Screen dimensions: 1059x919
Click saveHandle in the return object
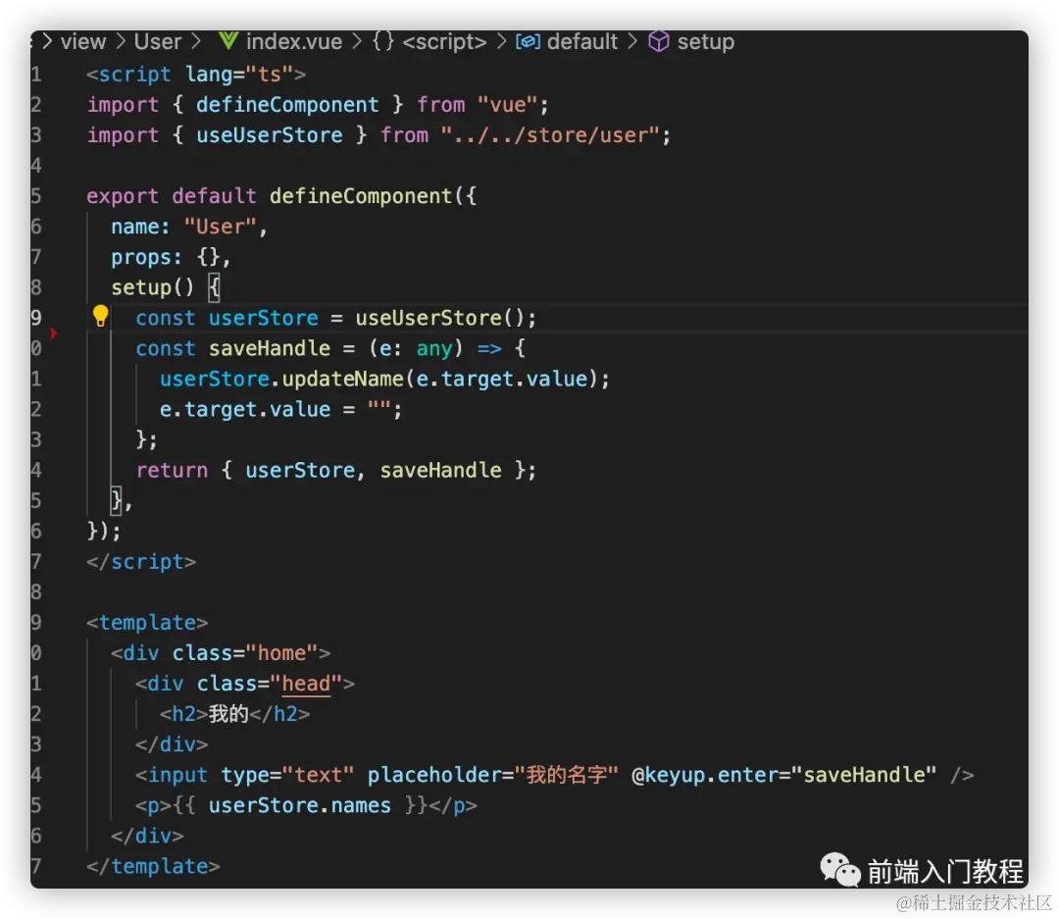pos(440,471)
